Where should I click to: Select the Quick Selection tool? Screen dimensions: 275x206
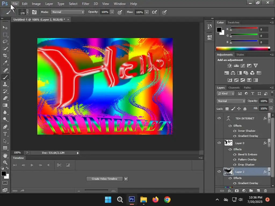[x=5, y=49]
